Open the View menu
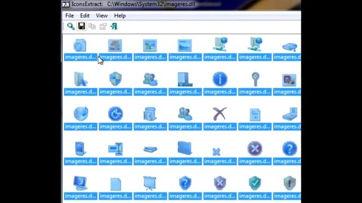 [102, 16]
